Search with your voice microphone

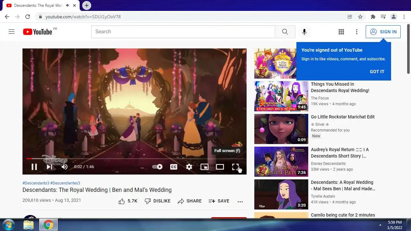(x=304, y=32)
